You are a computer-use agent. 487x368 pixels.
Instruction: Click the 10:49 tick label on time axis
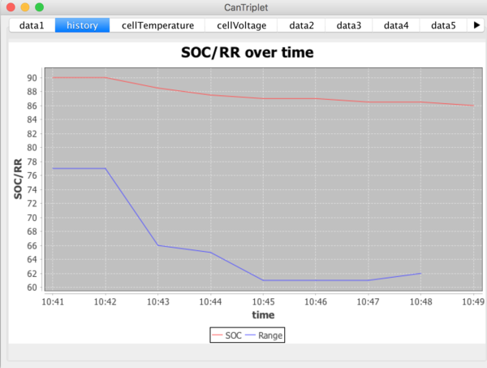473,302
